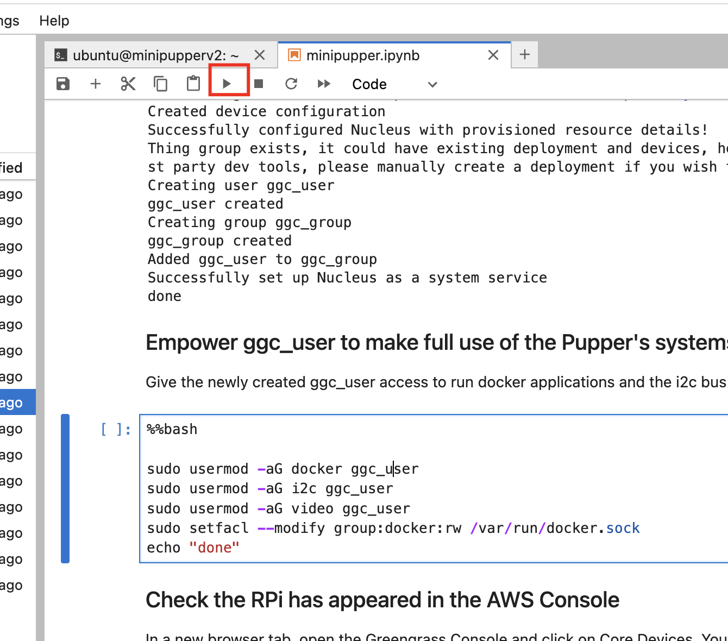Click the empty cell execution prompt
The height and width of the screenshot is (641, 728).
click(x=116, y=430)
